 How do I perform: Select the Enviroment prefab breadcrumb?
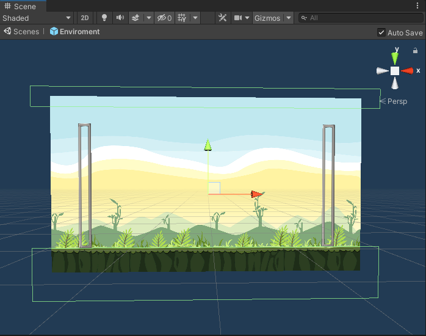click(x=74, y=32)
